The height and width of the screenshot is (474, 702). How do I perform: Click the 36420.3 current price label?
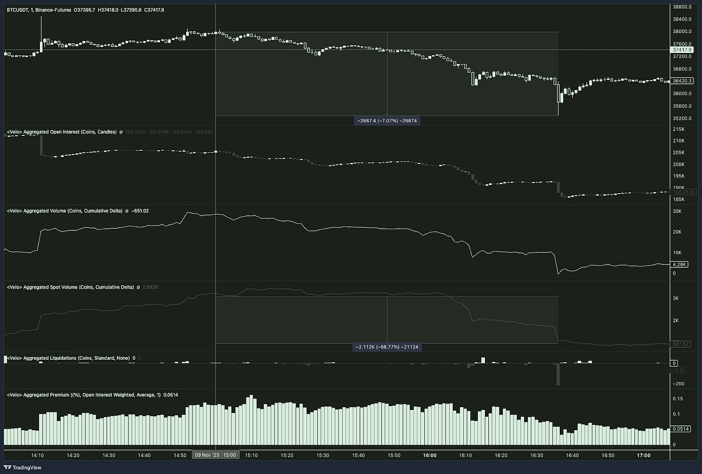point(682,81)
